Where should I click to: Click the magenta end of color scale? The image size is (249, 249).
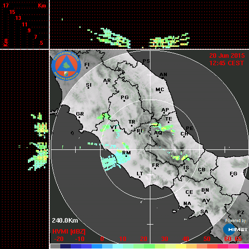(244, 247)
